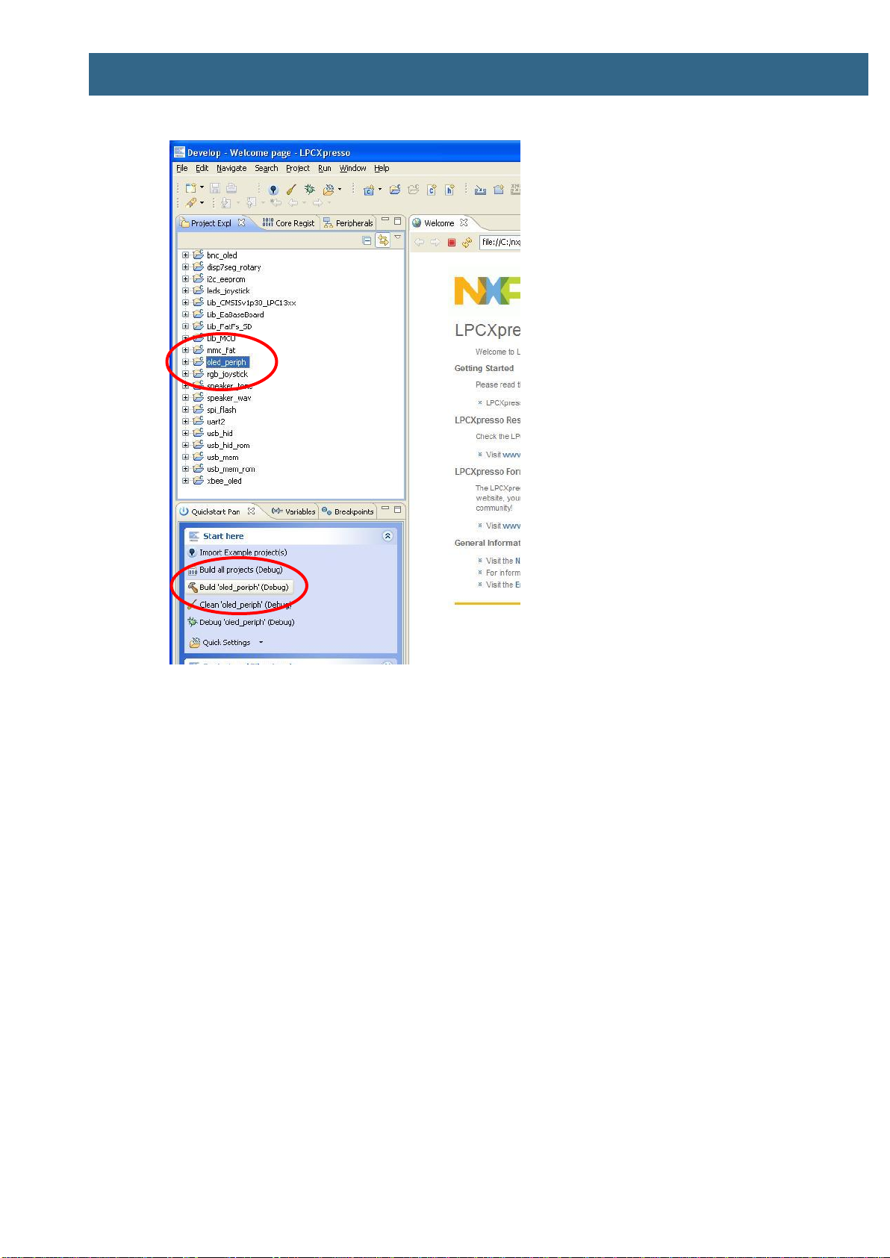This screenshot has width=890, height=1258.
Task: Select the uart2 project
Action: coord(216,422)
